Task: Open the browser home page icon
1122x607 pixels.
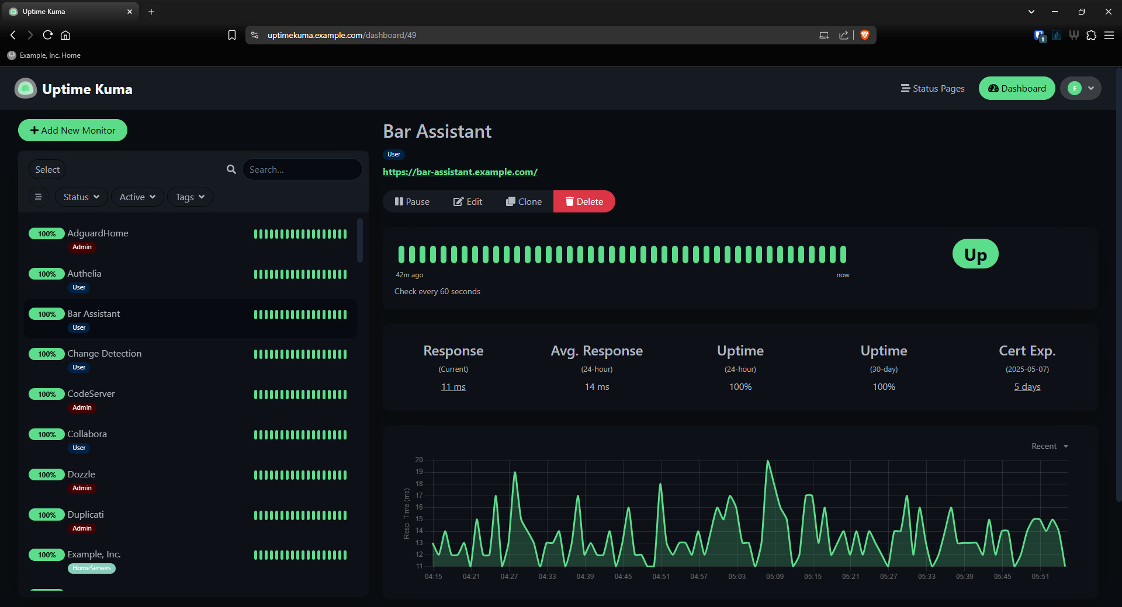Action: pyautogui.click(x=65, y=35)
